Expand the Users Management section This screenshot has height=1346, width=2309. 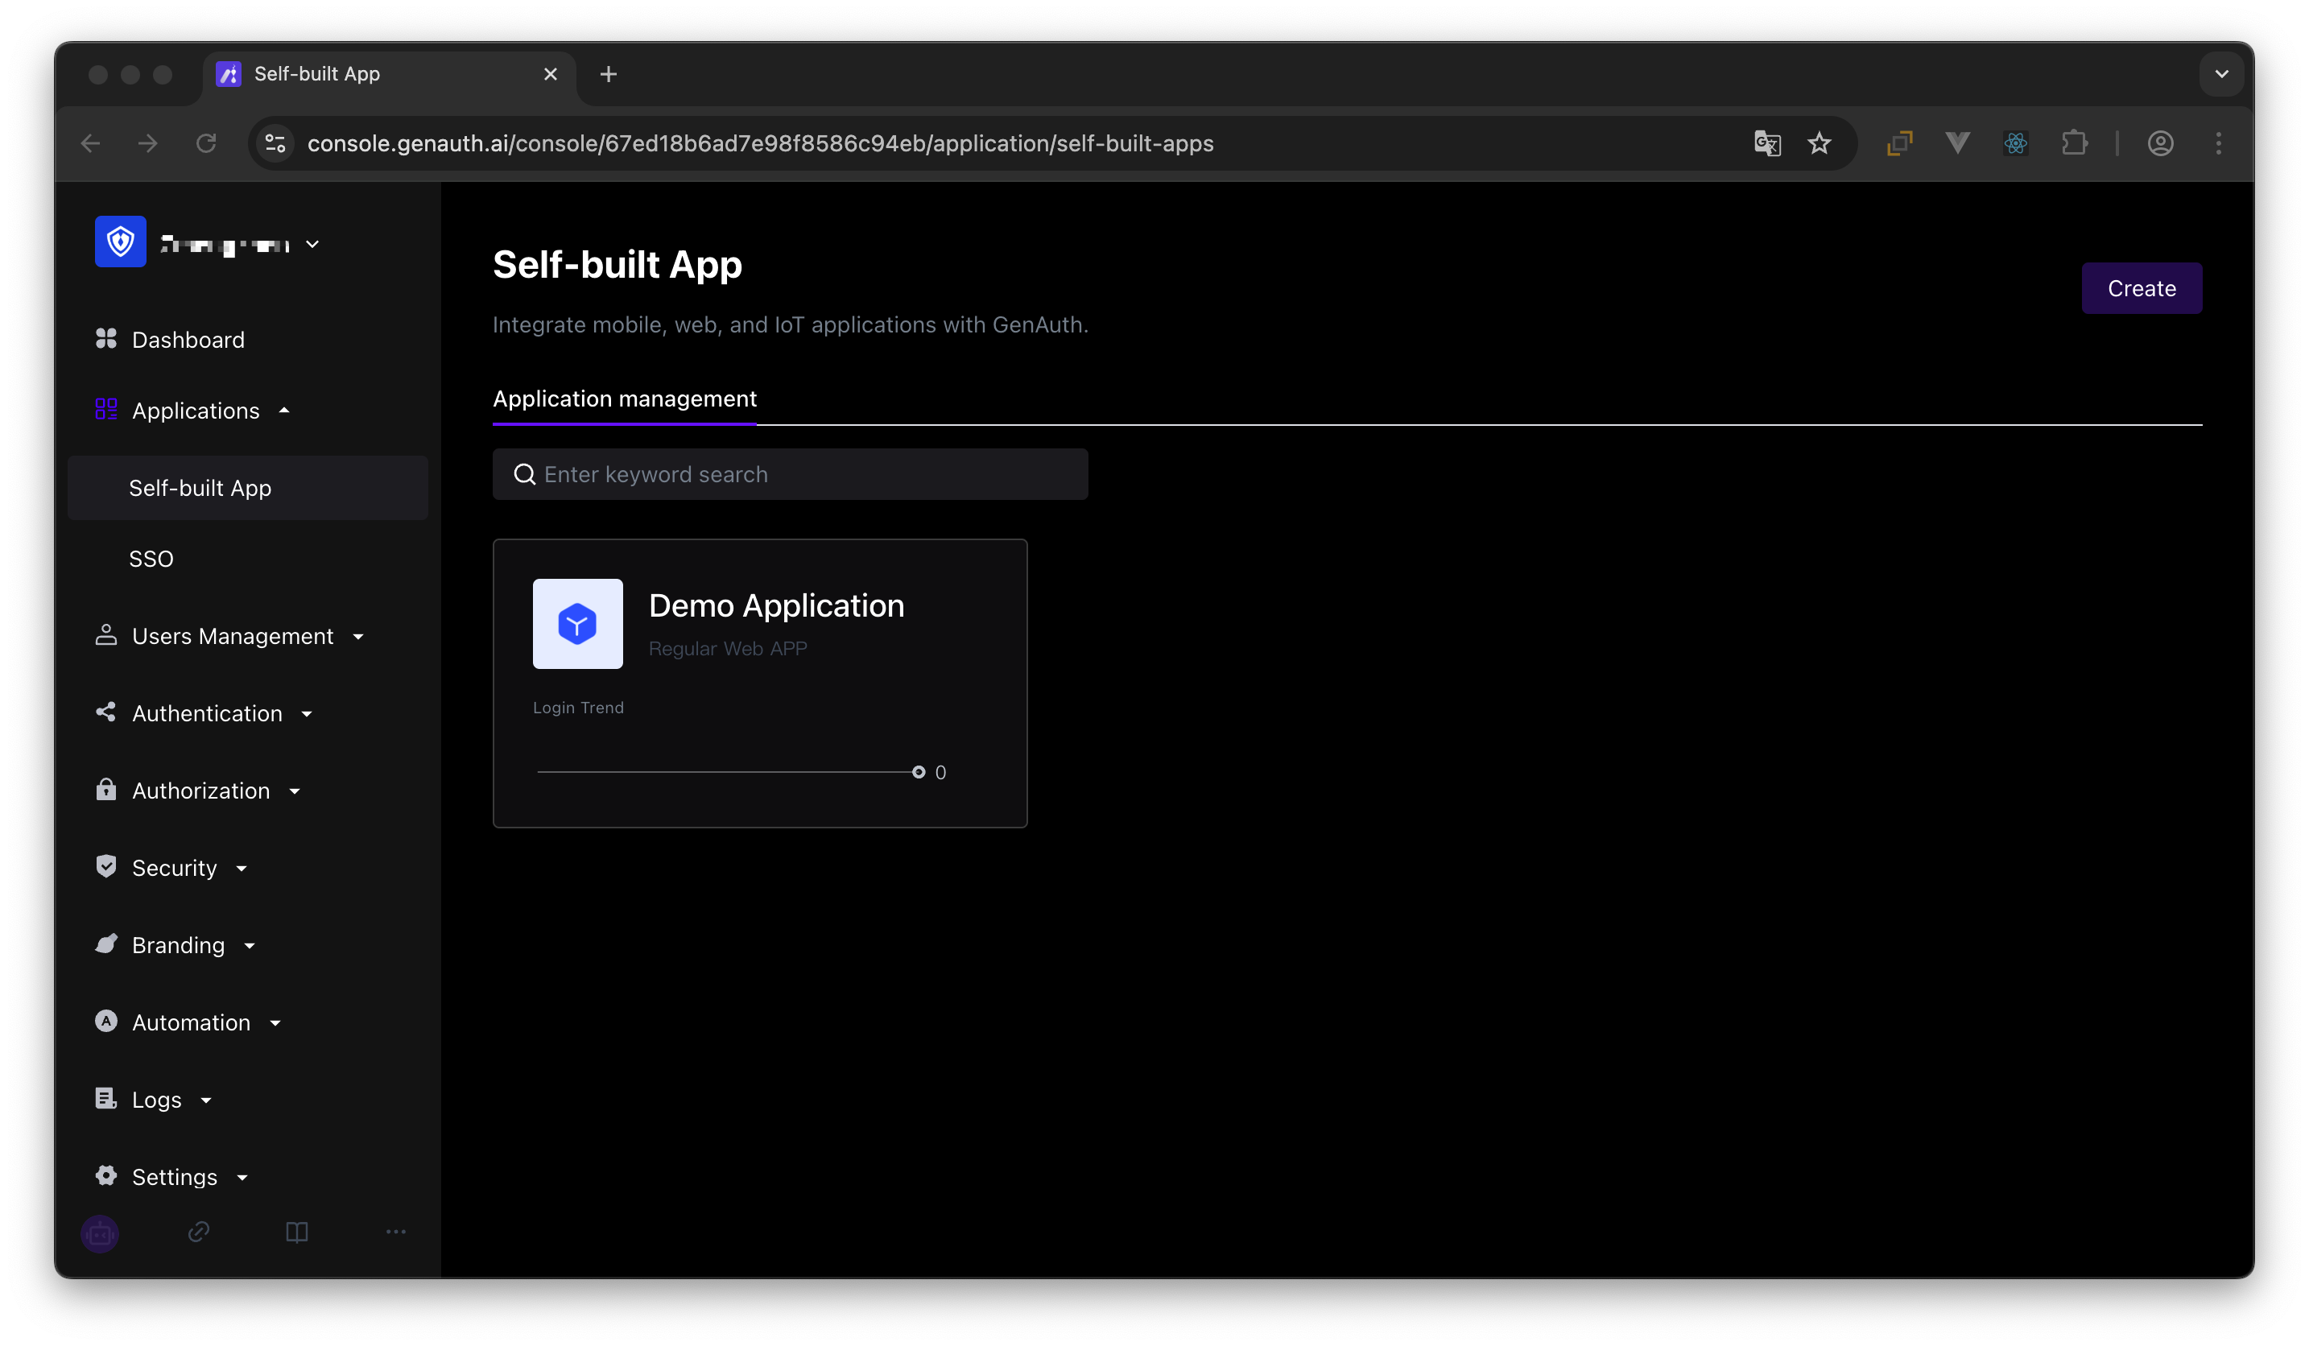(x=232, y=636)
